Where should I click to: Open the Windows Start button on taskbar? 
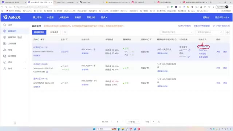point(94,129)
